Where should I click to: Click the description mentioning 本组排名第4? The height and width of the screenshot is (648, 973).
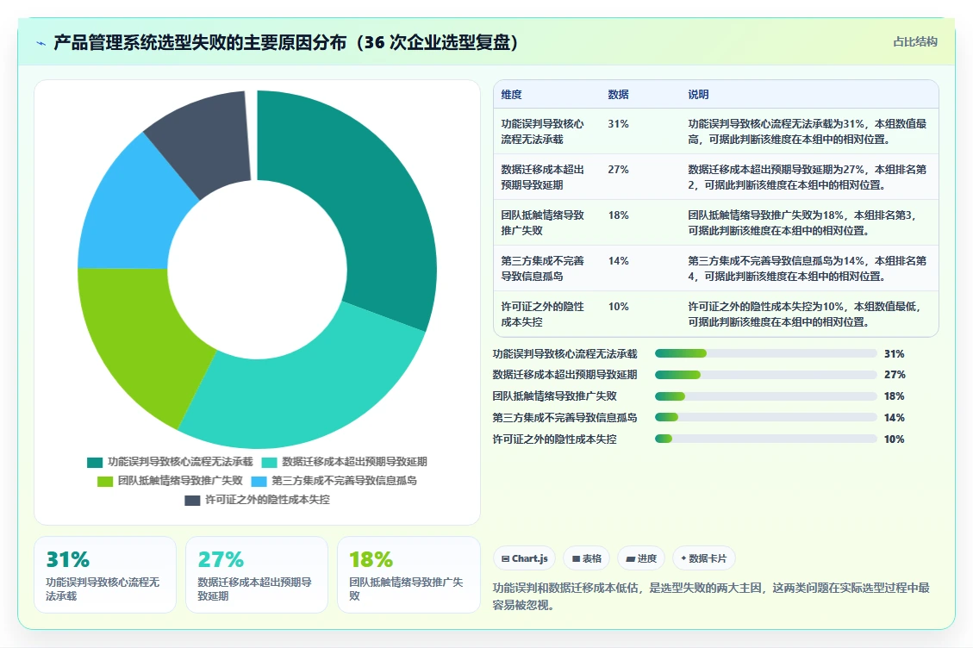[x=807, y=268]
